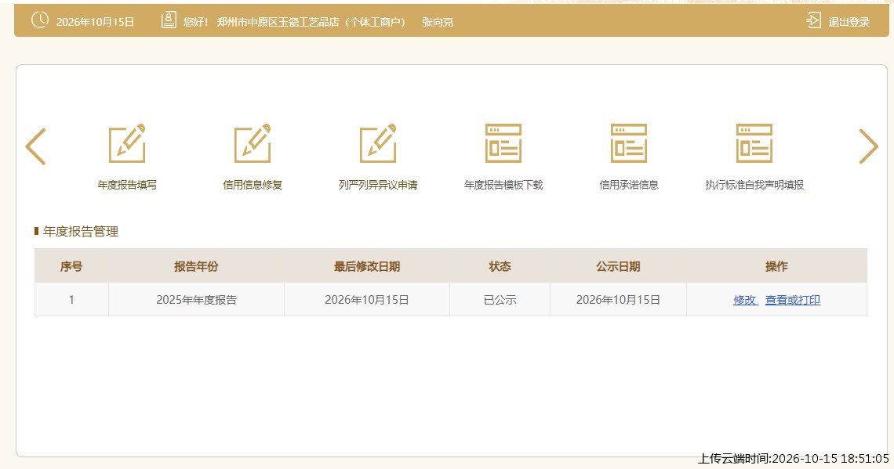Select the 年度报告模板下载 menu label
Viewport: 894px width, 469px height.
point(503,185)
